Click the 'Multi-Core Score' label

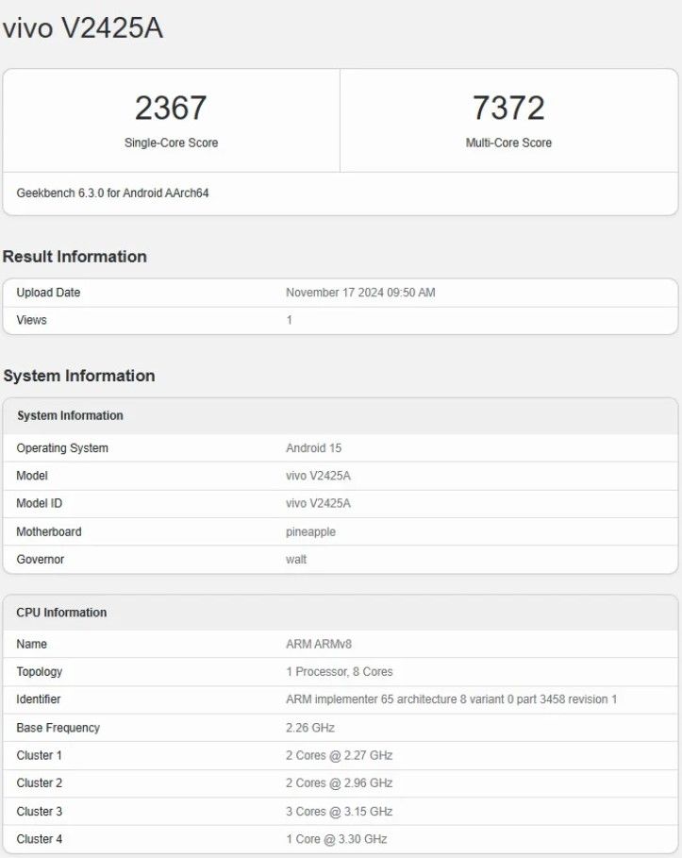point(508,143)
